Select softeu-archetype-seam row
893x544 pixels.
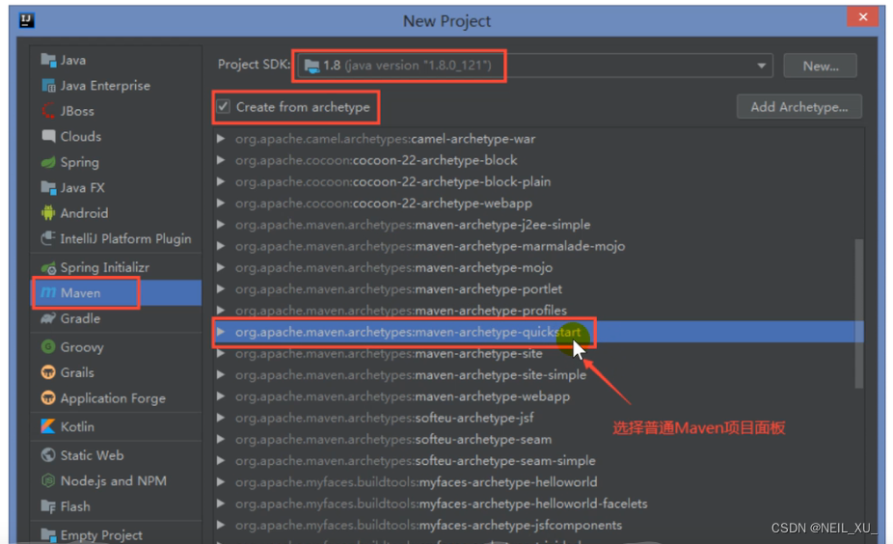coord(539,439)
